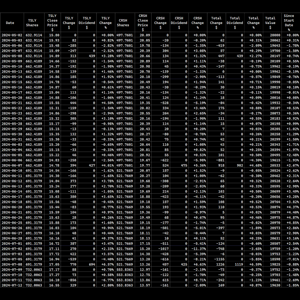
Task: Click CRSH change value -622
Action: click(164, 160)
